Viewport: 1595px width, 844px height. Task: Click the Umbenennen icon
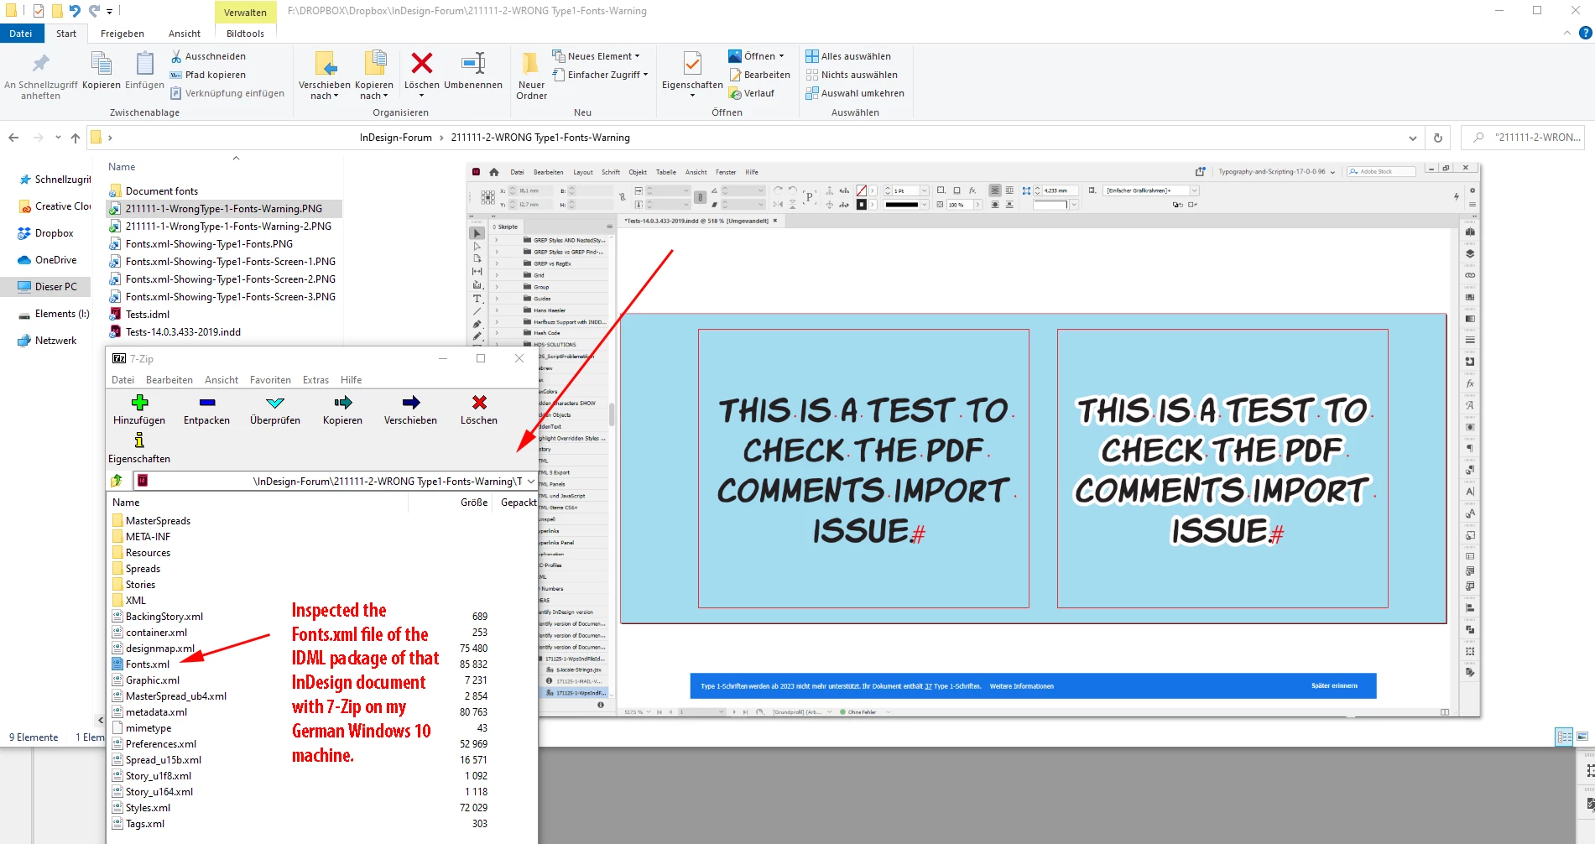click(x=473, y=63)
